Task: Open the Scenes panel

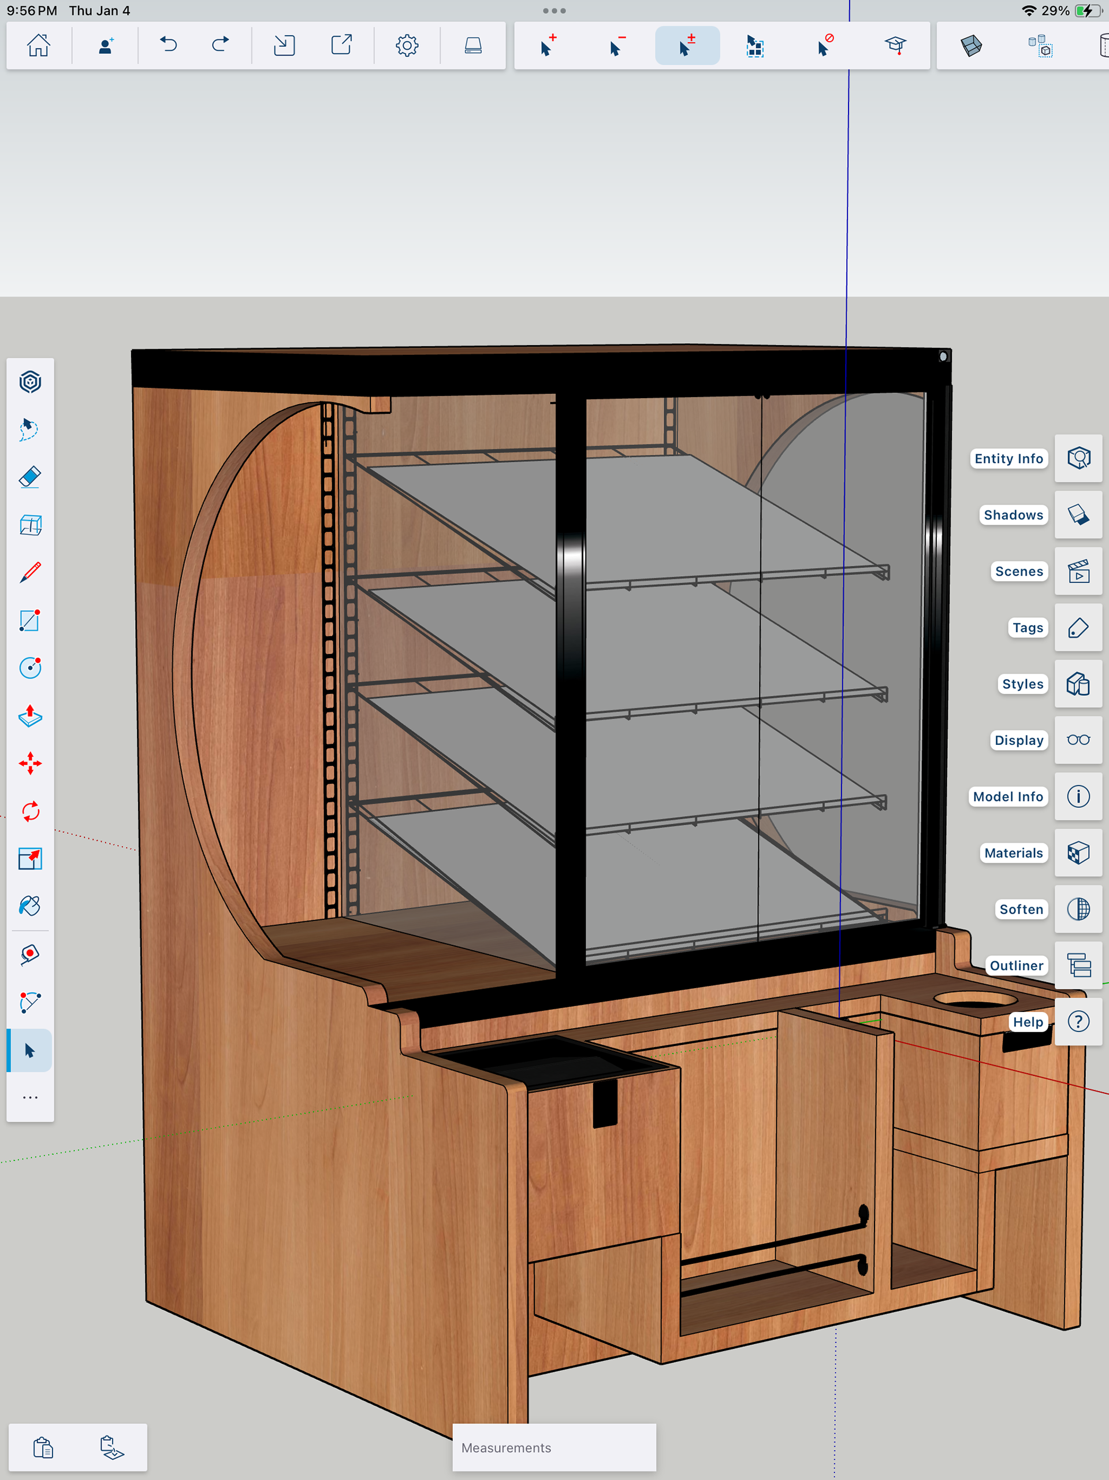Action: (x=1078, y=571)
